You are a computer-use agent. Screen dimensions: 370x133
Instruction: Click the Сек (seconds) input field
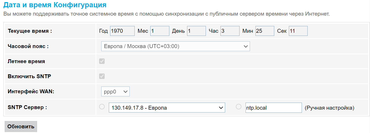pyautogui.click(x=298, y=31)
